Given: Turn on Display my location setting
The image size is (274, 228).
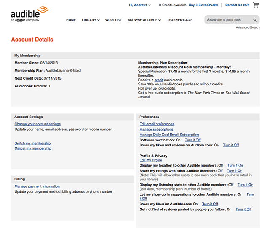Looking at the screenshot, I should [x=235, y=166].
